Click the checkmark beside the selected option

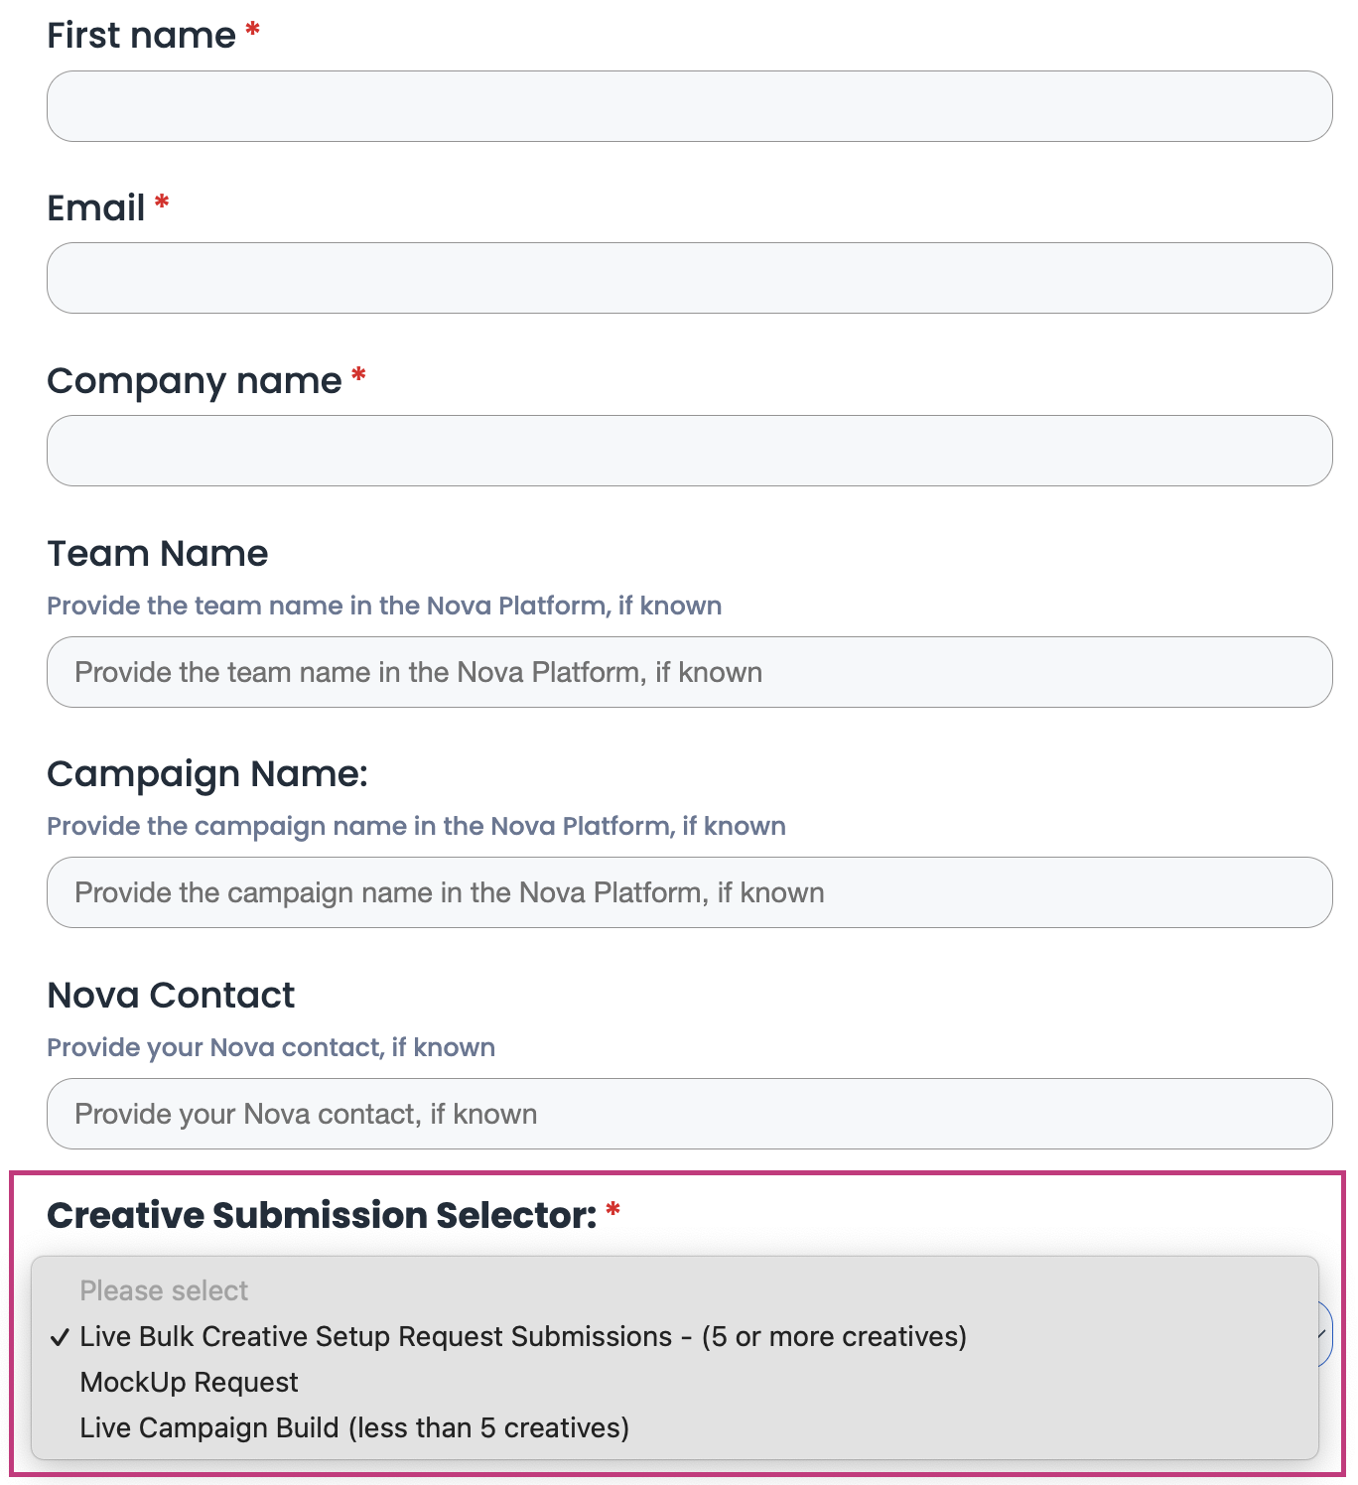[x=61, y=1337]
